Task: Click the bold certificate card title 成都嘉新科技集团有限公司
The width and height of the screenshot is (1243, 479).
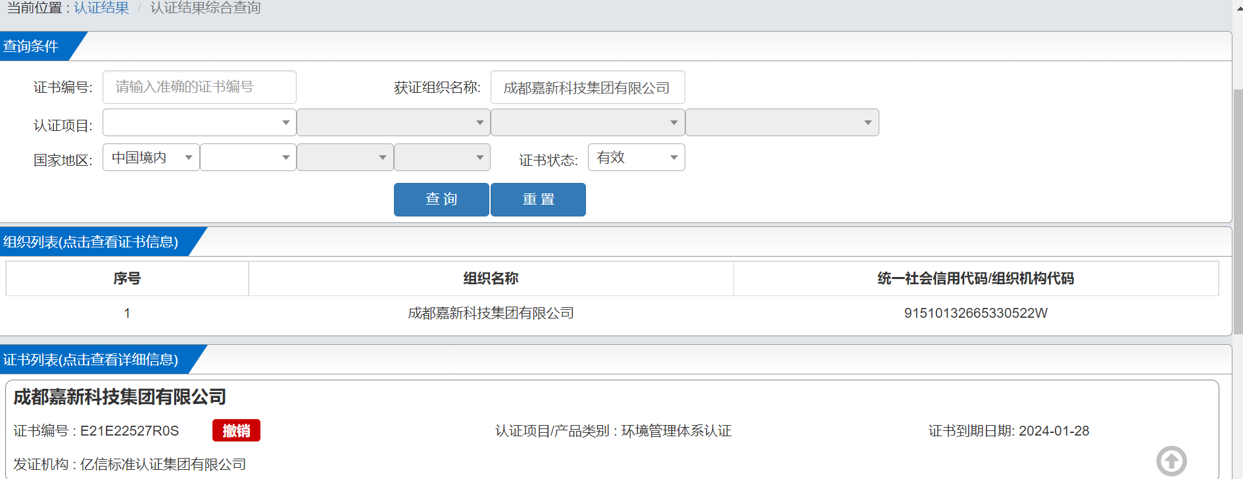Action: [x=120, y=397]
